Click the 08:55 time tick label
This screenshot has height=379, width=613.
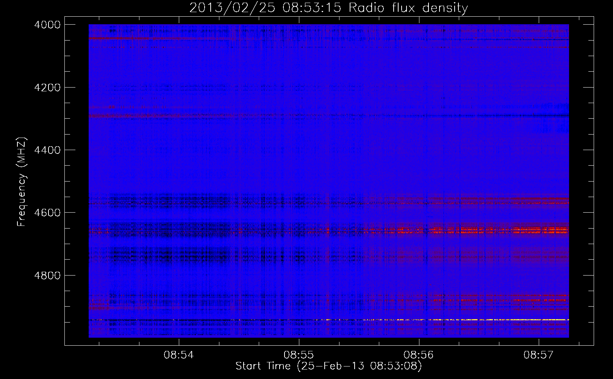299,355
